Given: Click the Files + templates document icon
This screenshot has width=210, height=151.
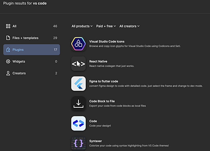Looking at the screenshot, I should [x=8, y=38].
